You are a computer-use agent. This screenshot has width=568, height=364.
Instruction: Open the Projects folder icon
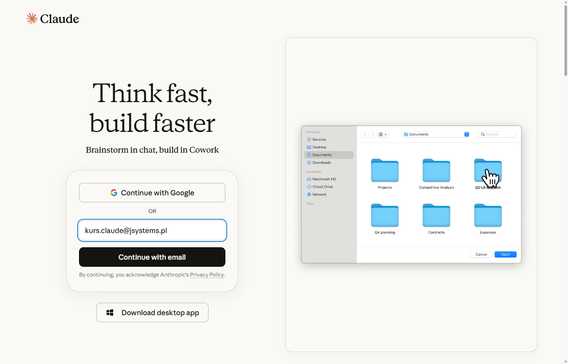385,170
